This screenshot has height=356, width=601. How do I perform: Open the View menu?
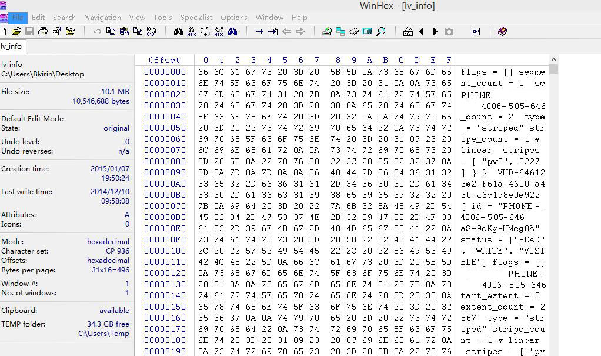click(x=137, y=17)
